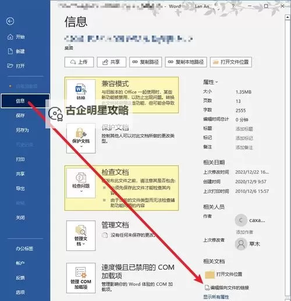This screenshot has width=291, height=301.
Task: Click the 添加备注 field
Action: 244,148
